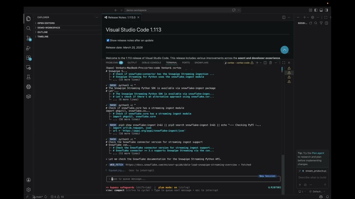The width and height of the screenshot is (355, 199).
Task: Toggle Secondary Side Bar visibility
Action: [326, 10]
